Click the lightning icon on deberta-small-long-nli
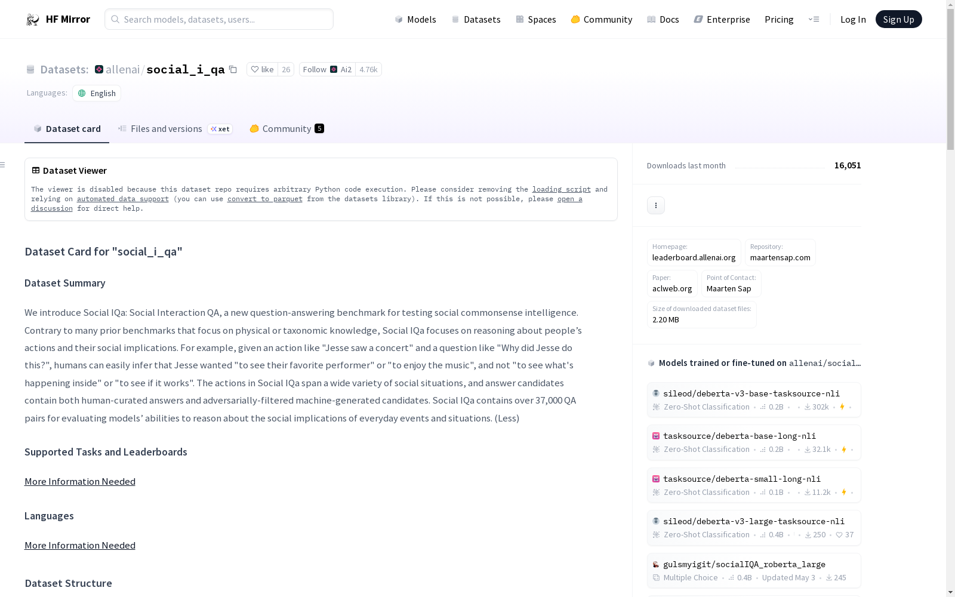The image size is (955, 597). (x=844, y=492)
